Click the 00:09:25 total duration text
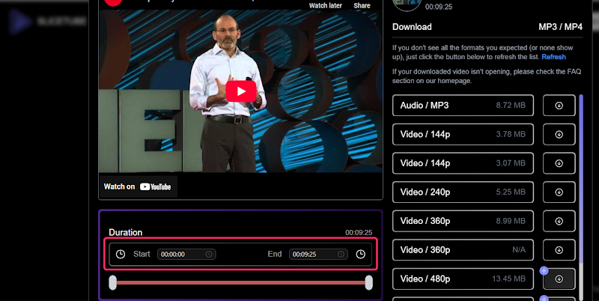This screenshot has height=301, width=599. point(359,233)
